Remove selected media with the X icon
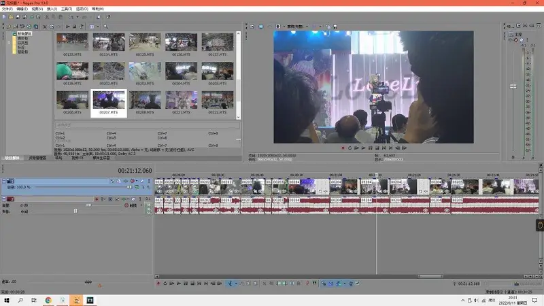Viewport: 544px width, 306px height. (45, 27)
